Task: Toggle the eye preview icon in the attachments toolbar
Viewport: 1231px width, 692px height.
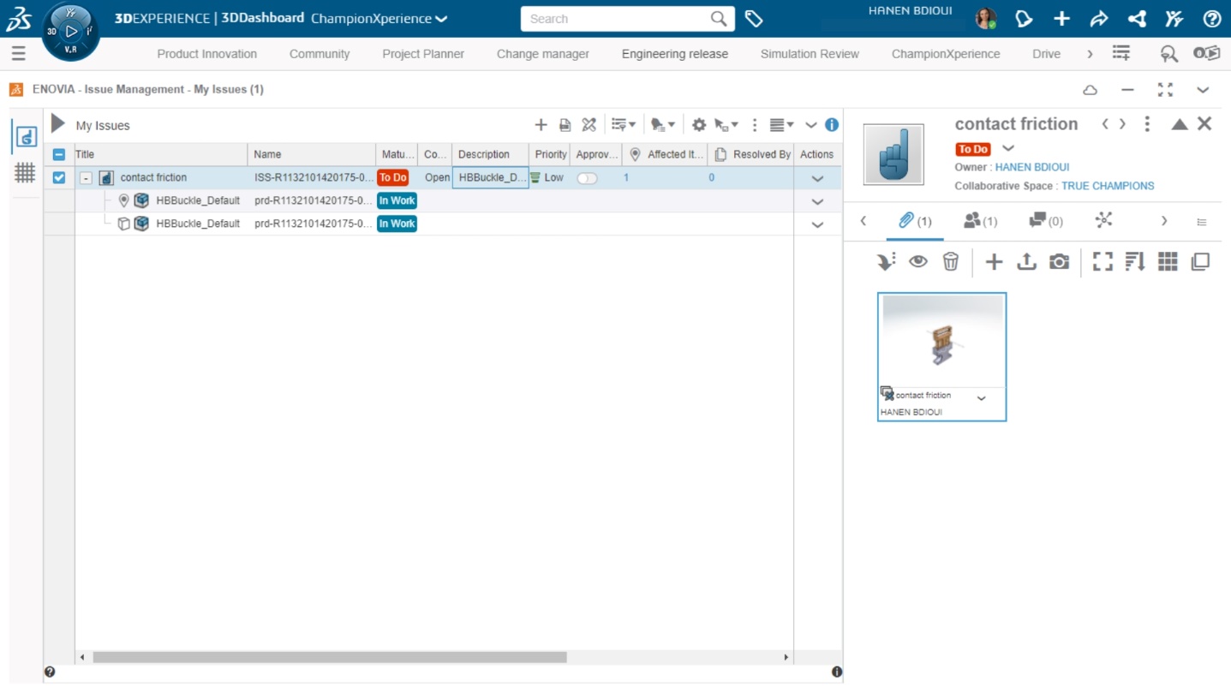Action: pos(918,261)
